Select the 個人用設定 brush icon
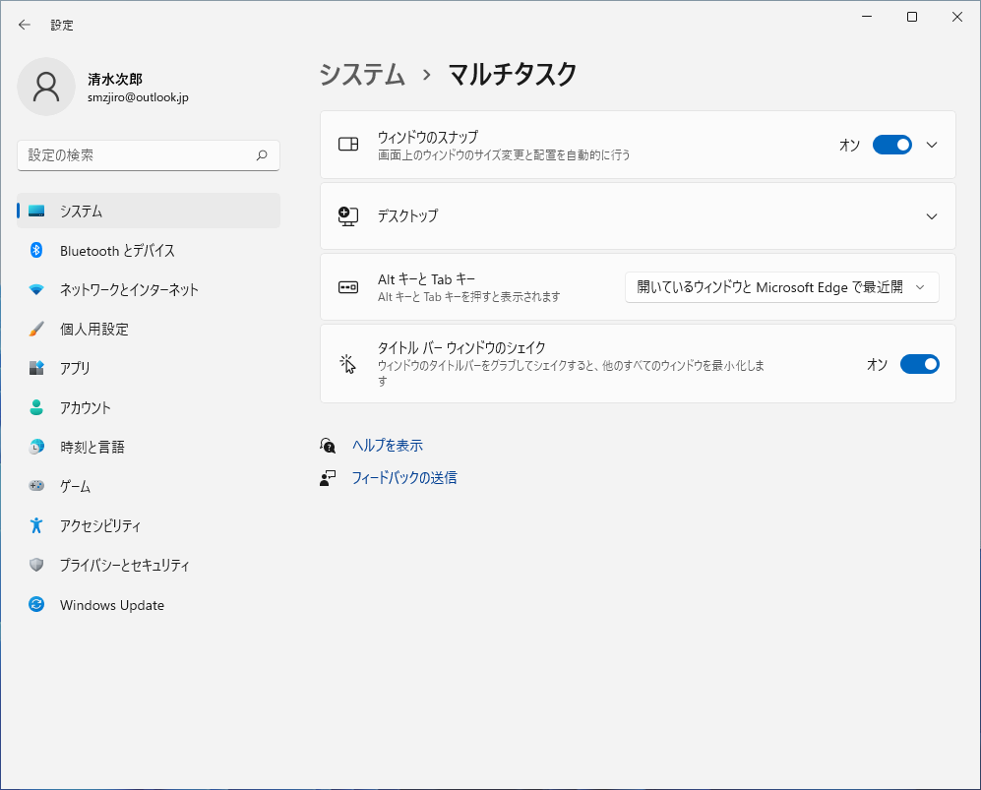The image size is (981, 790). click(36, 330)
